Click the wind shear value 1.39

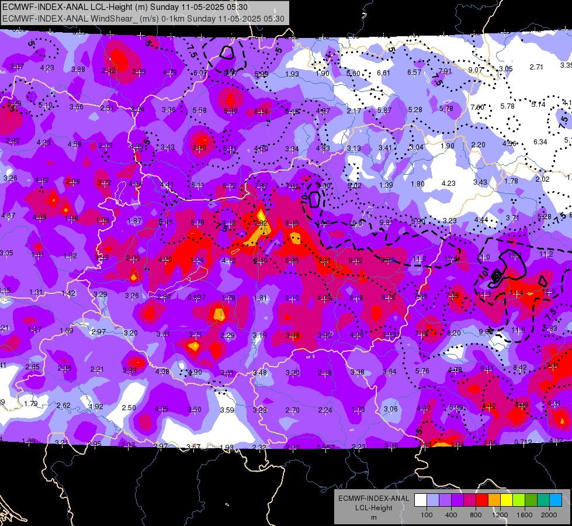pyautogui.click(x=386, y=185)
